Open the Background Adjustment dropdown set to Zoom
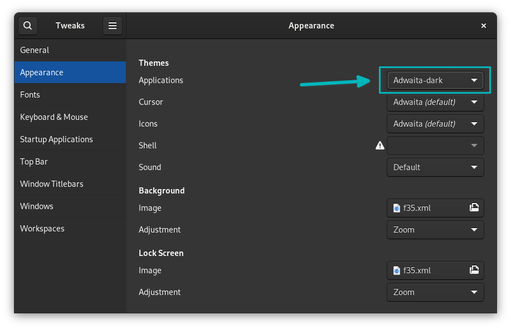The image size is (511, 329). pyautogui.click(x=435, y=229)
